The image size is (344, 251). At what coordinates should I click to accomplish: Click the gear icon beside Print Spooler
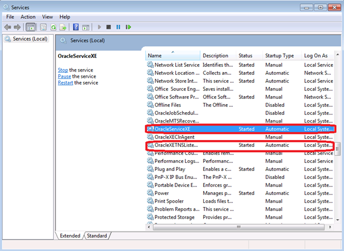151,201
